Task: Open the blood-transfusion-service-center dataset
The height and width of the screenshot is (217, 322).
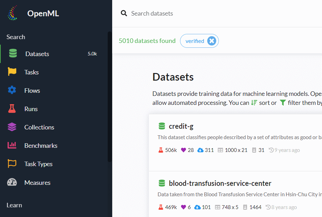Action: pyautogui.click(x=220, y=183)
